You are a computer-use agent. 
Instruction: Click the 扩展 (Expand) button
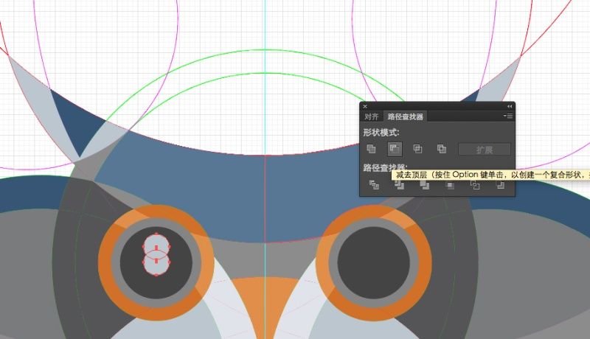click(485, 150)
